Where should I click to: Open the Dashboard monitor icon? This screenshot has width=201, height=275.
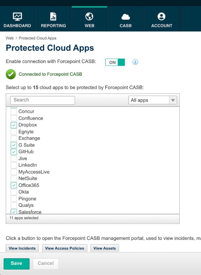click(x=17, y=16)
